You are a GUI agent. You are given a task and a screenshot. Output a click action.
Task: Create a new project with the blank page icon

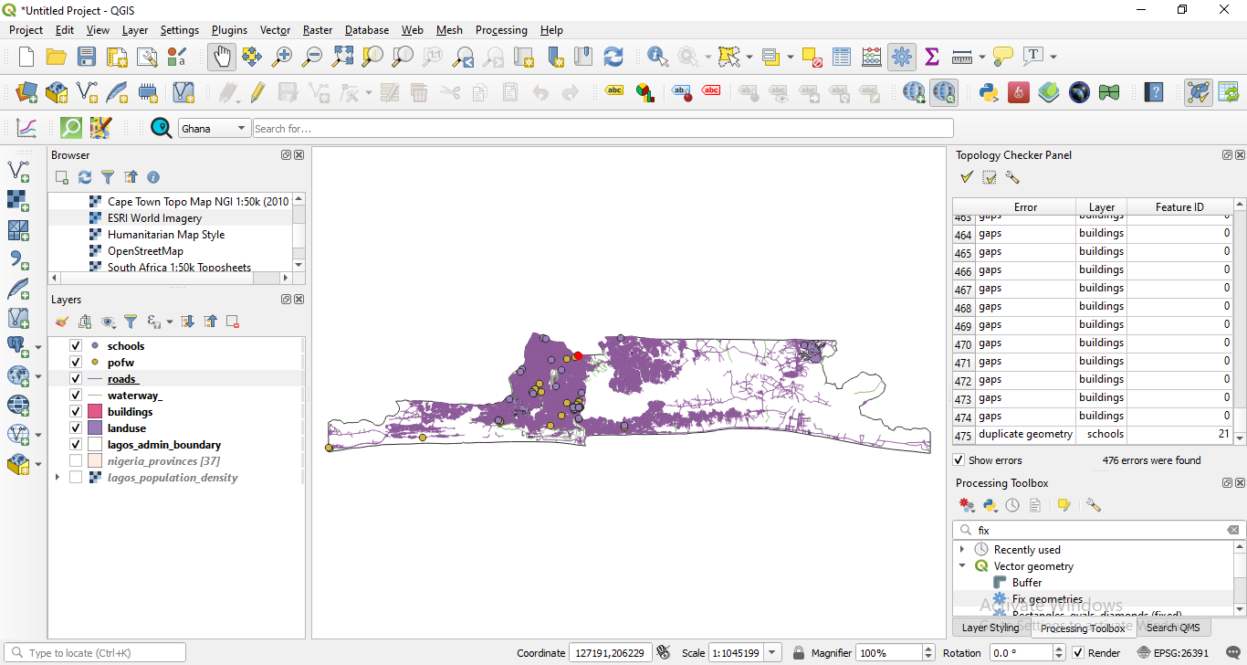coord(26,57)
